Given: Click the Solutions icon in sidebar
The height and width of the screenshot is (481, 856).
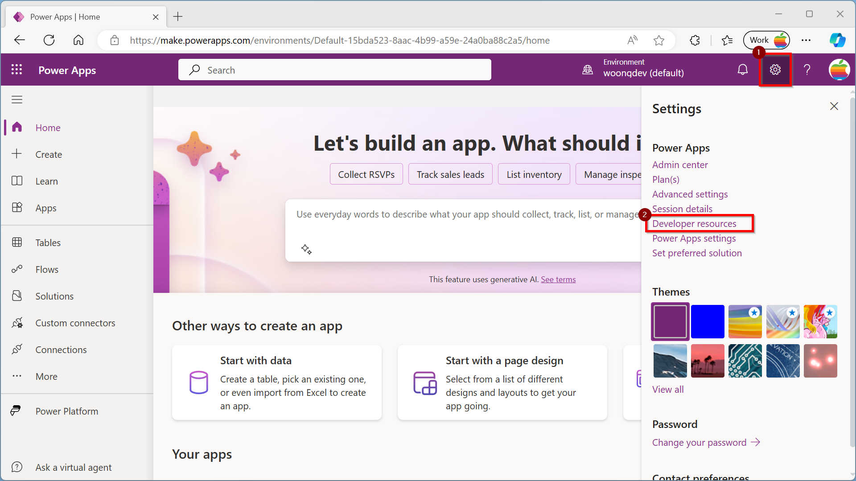Looking at the screenshot, I should click(17, 296).
